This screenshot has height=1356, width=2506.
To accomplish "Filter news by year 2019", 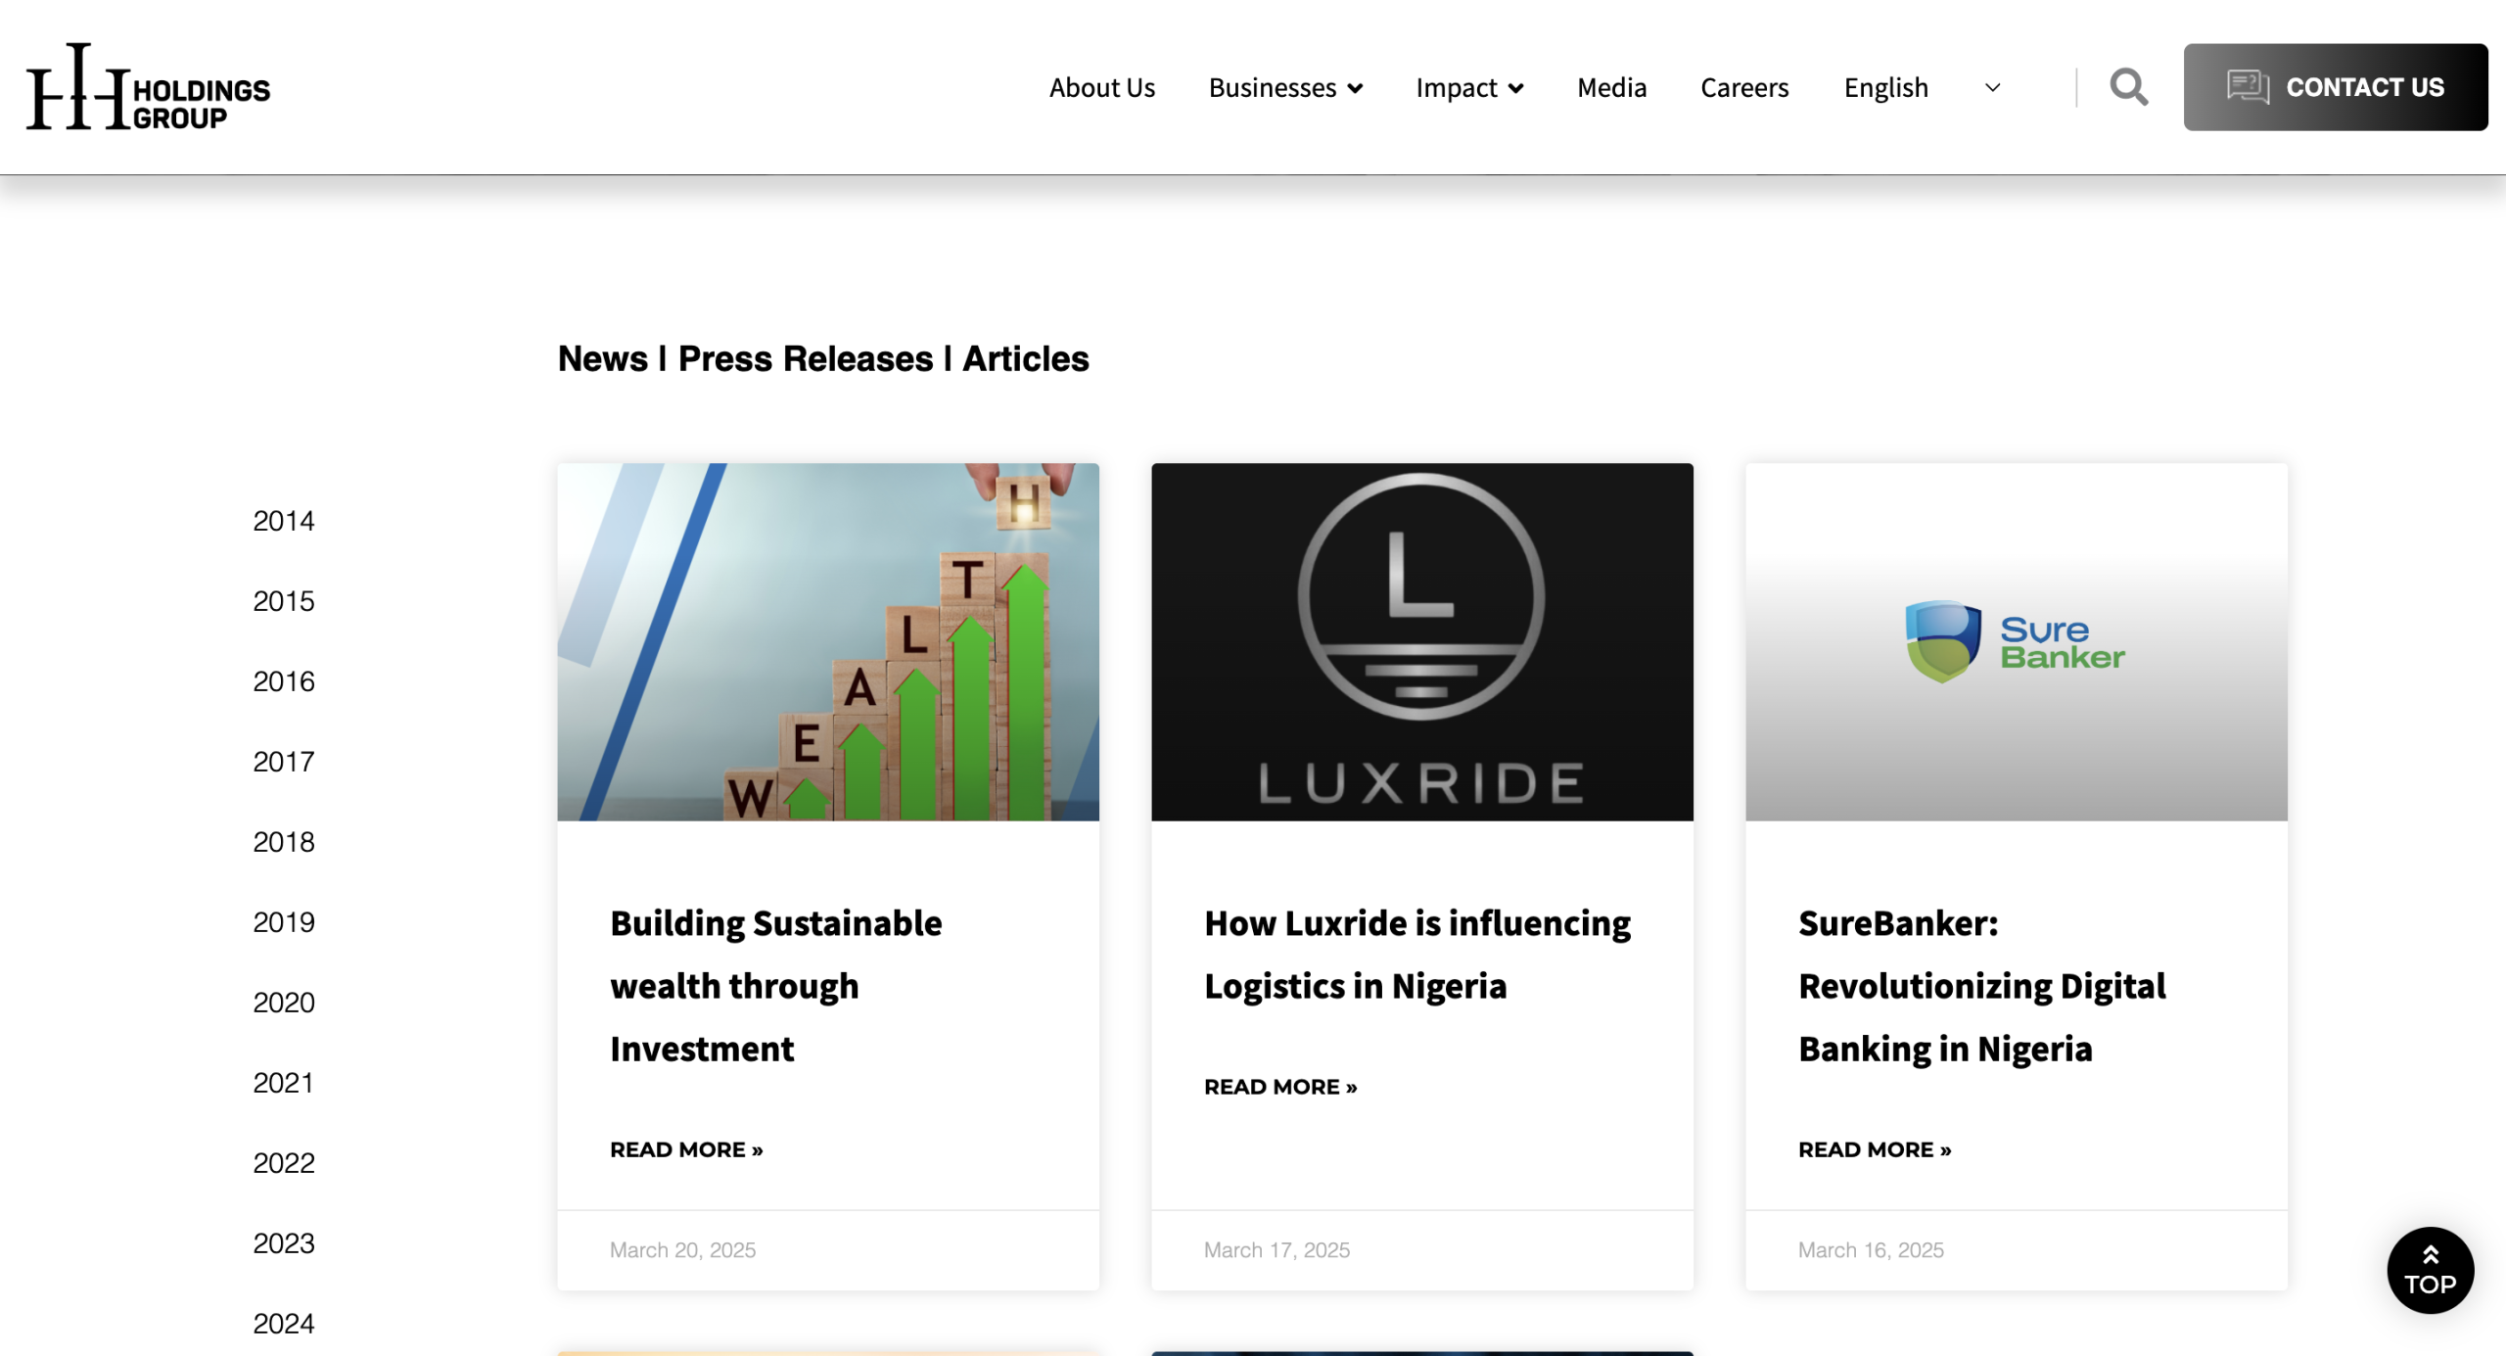I will tap(284, 922).
